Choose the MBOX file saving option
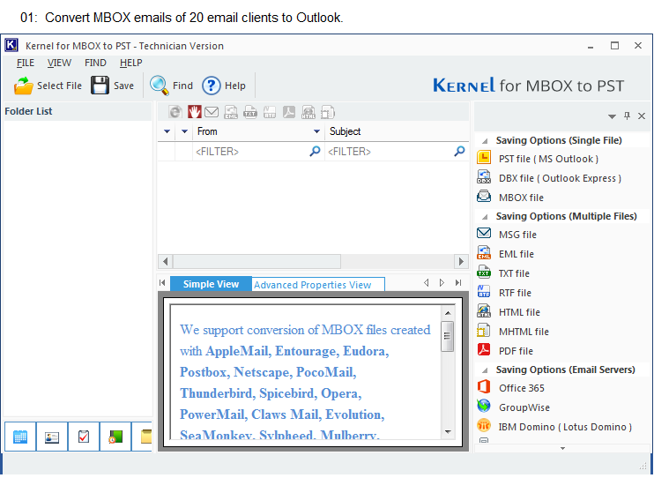This screenshot has height=478, width=654. point(521,198)
